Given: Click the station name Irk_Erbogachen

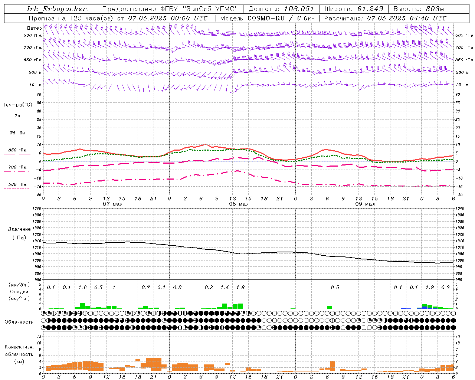Looking at the screenshot, I should tap(58, 9).
